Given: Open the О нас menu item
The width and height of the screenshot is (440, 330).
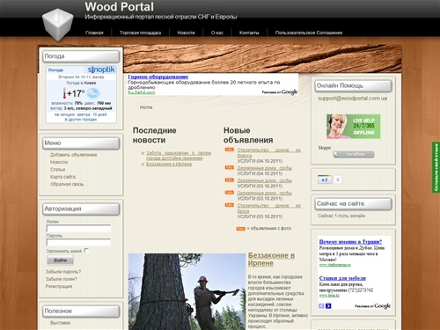Looking at the screenshot, I should 217,33.
